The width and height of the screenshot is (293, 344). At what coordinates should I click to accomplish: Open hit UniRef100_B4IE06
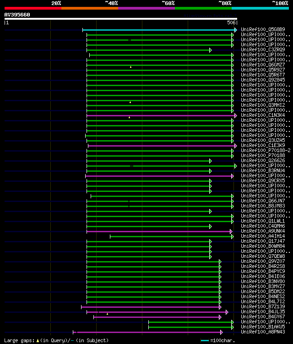(x=263, y=277)
